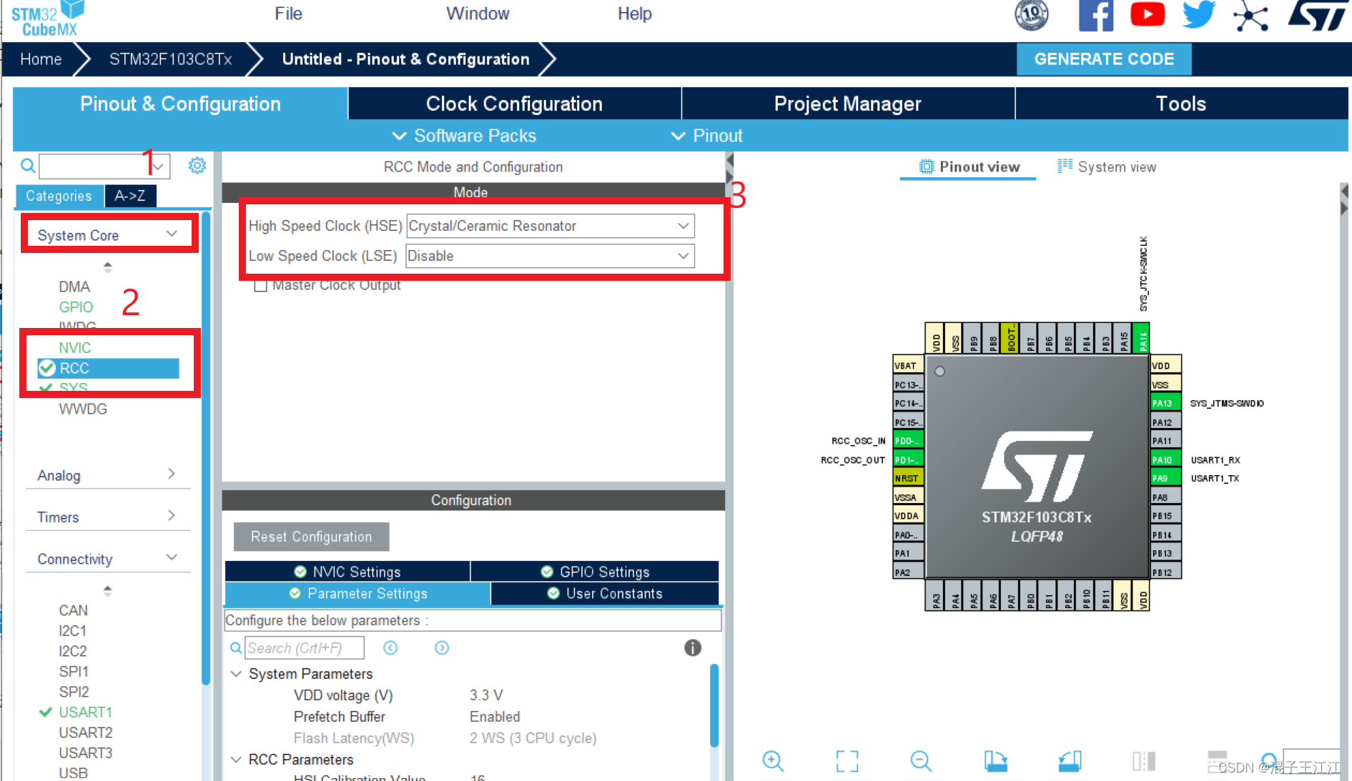The width and height of the screenshot is (1352, 781).
Task: Open the ST YouTube channel icon
Action: coord(1148,14)
